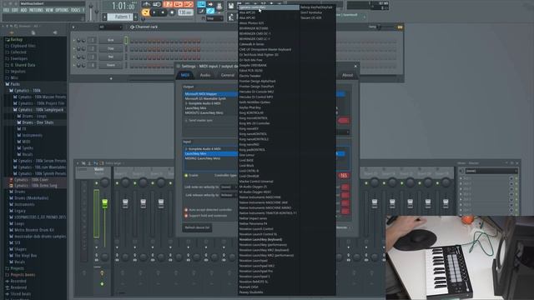The width and height of the screenshot is (534, 300).
Task: Open the About tab in Settings
Action: coord(347,75)
